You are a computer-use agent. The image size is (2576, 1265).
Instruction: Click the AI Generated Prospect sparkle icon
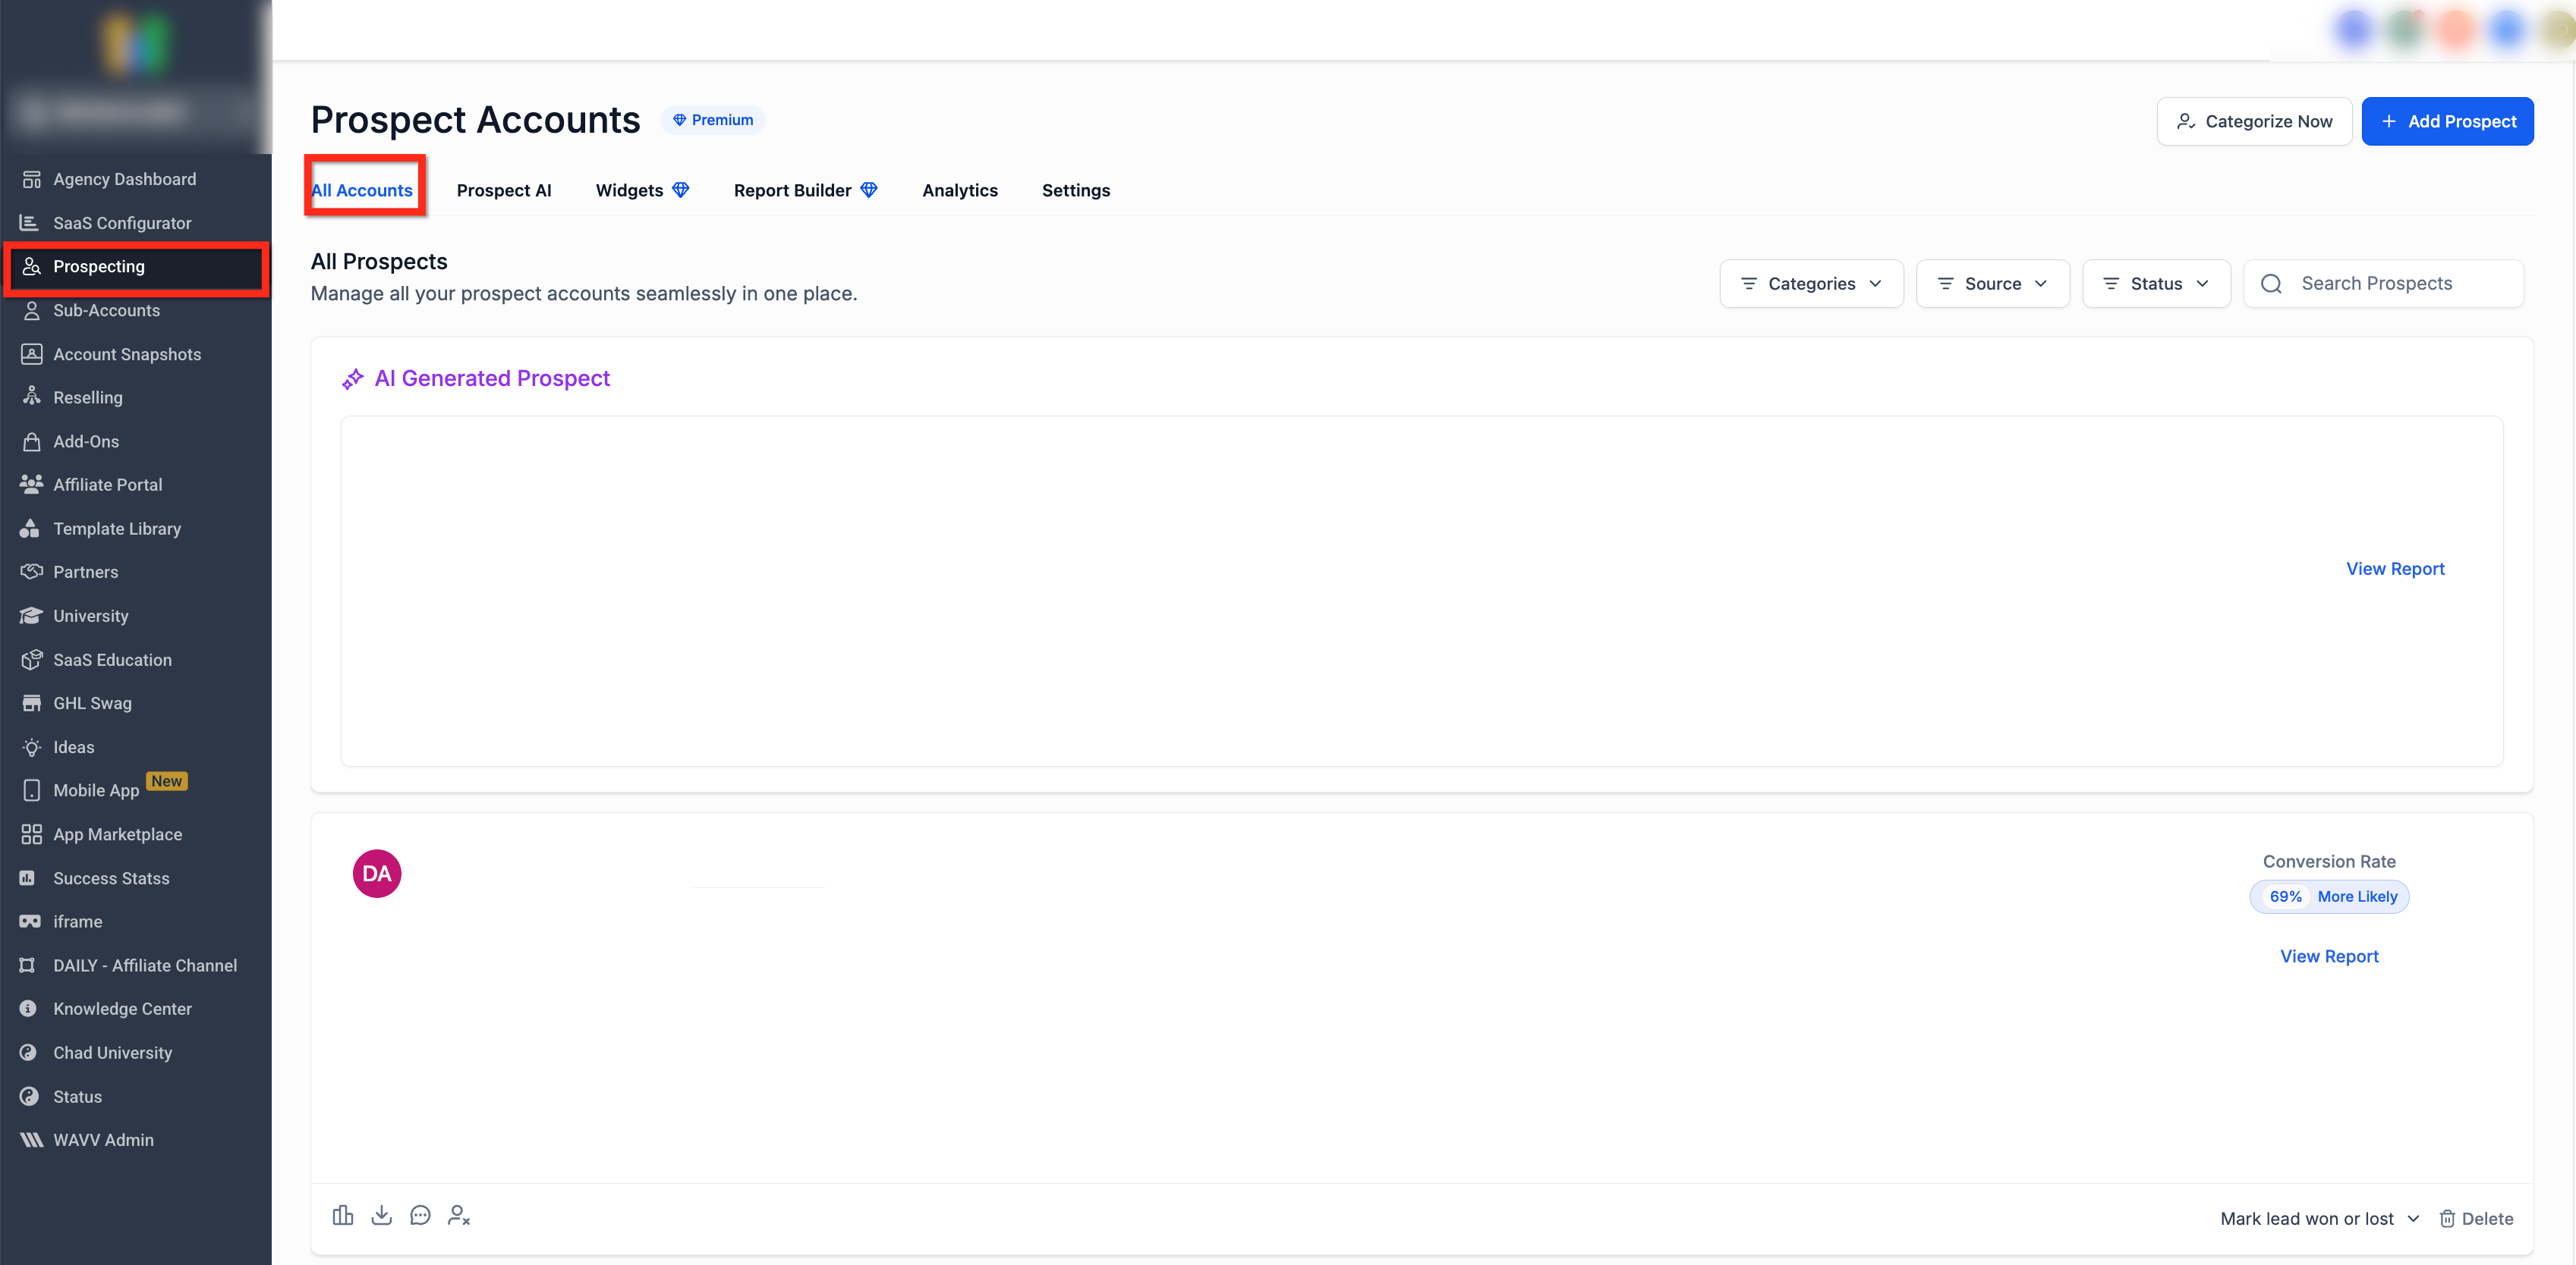coord(352,378)
